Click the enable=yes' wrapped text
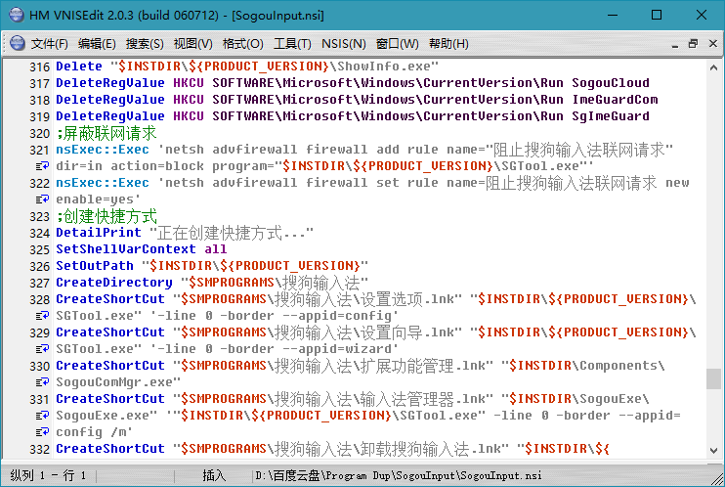The image size is (725, 487). (99, 200)
